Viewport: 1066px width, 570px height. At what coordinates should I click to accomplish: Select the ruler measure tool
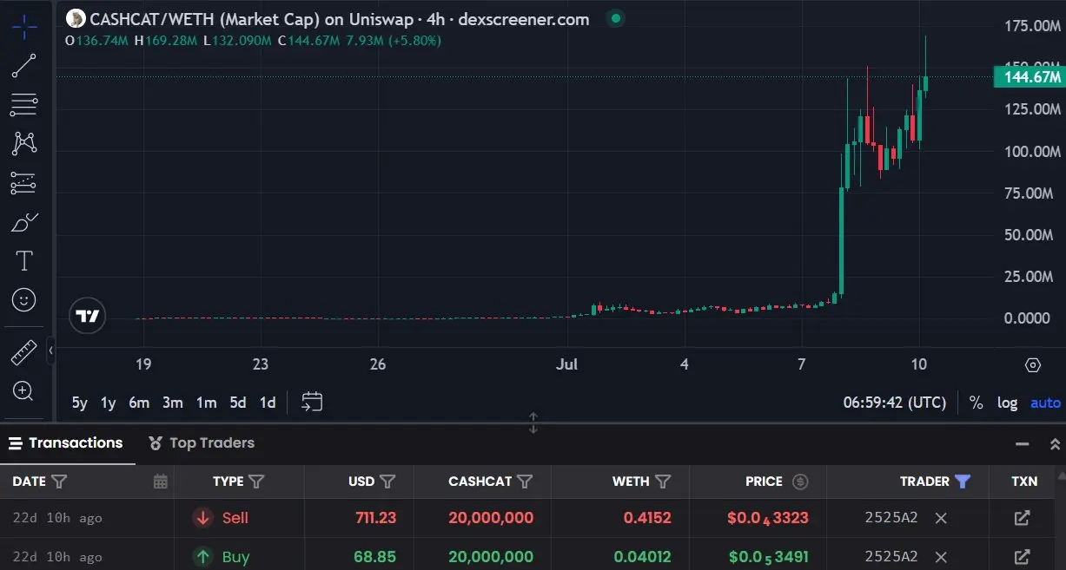[x=23, y=352]
